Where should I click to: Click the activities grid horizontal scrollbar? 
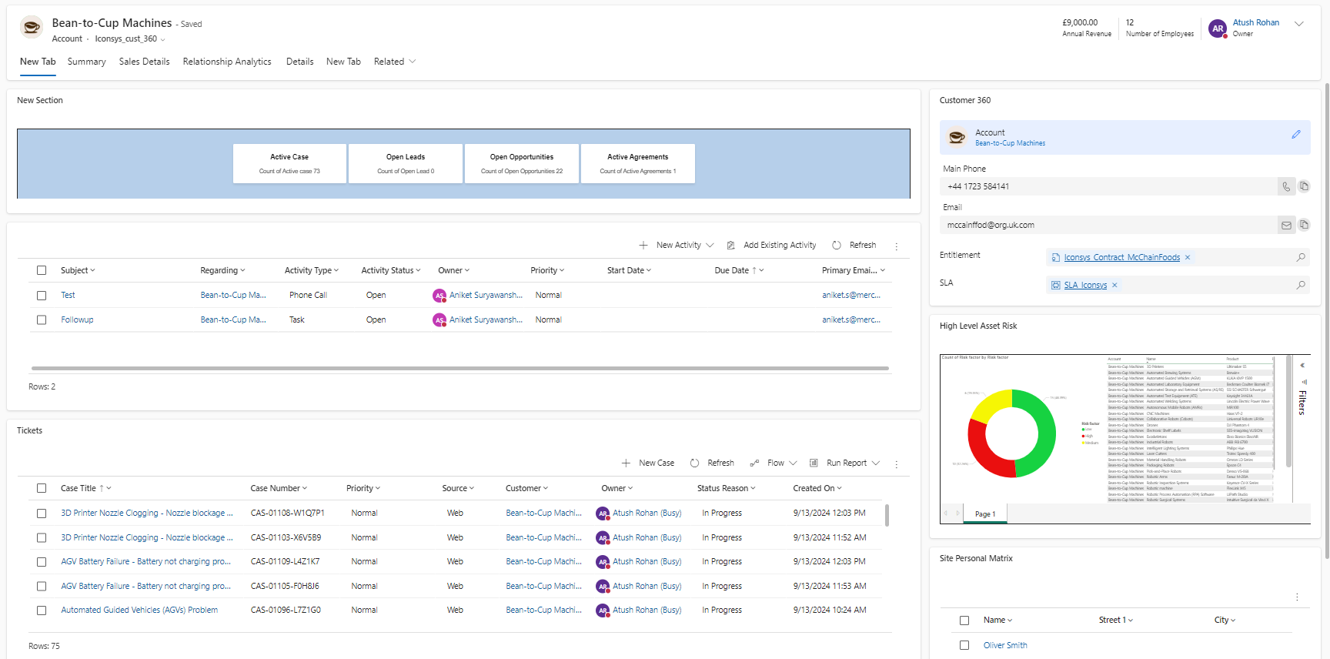tap(460, 369)
